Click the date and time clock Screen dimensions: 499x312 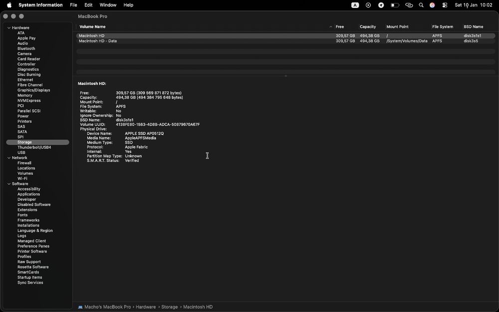(474, 5)
